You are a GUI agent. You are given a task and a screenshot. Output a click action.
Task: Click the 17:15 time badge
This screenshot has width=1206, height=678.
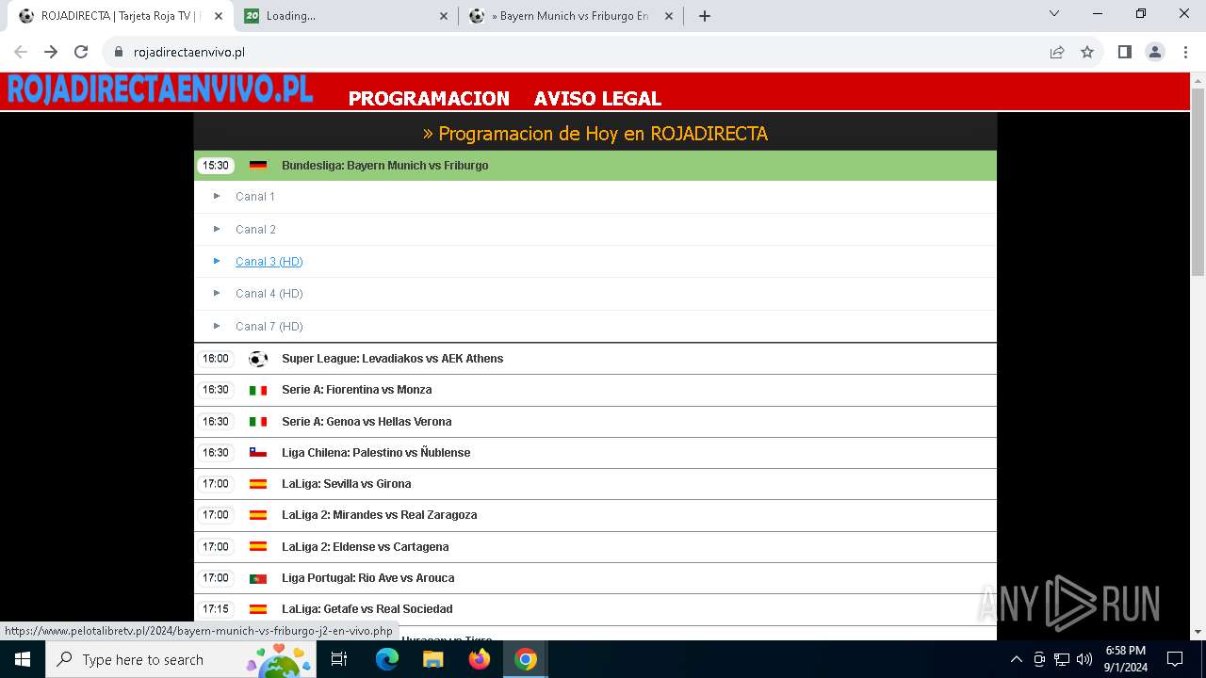tap(216, 609)
